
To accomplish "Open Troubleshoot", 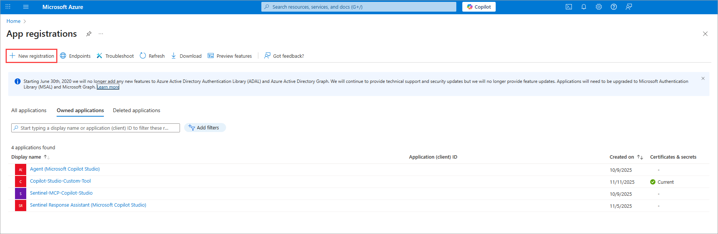I will point(115,56).
